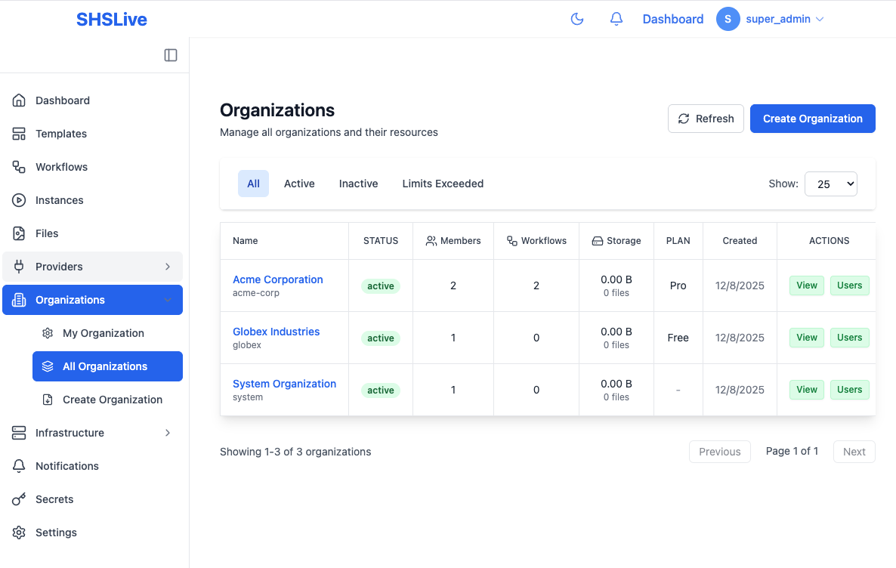Collapse the Organizations submenu

point(168,299)
